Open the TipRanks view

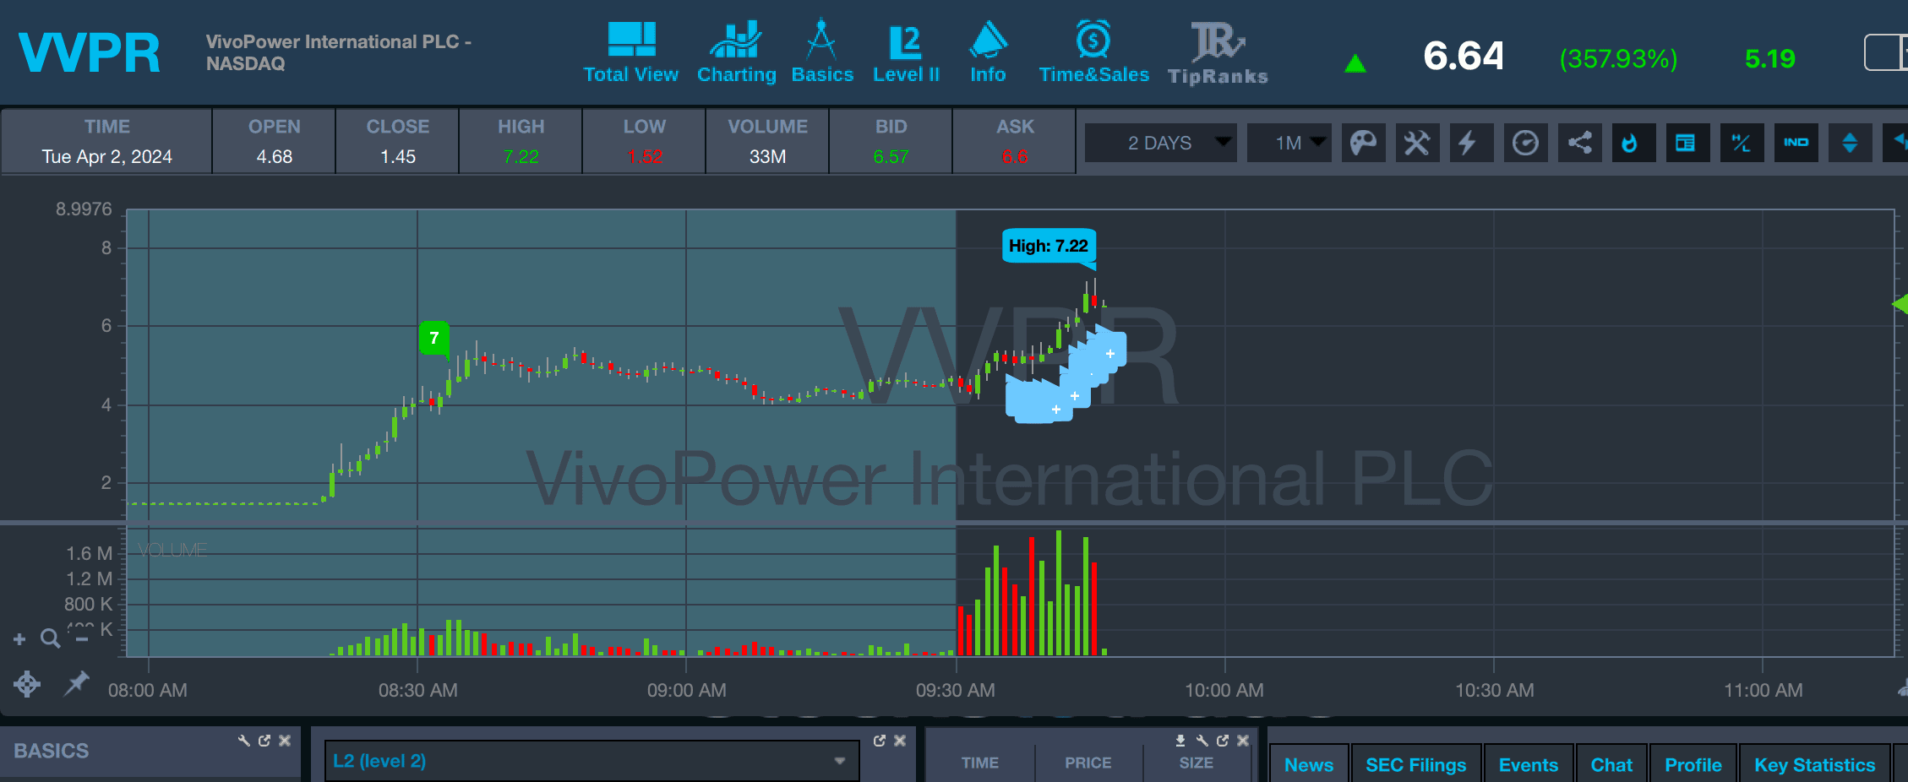tap(1218, 52)
